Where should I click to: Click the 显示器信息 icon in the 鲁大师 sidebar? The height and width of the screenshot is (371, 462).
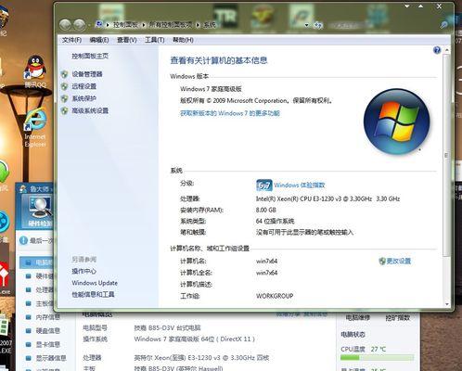click(x=28, y=358)
